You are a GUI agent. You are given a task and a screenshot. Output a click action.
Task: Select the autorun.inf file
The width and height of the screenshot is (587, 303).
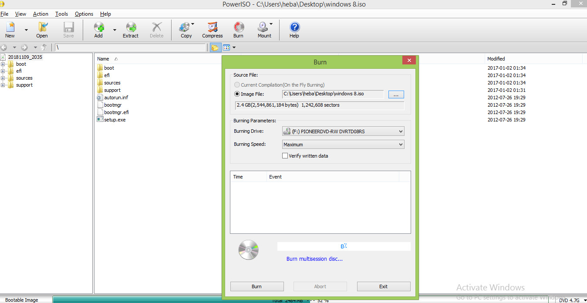tap(116, 98)
